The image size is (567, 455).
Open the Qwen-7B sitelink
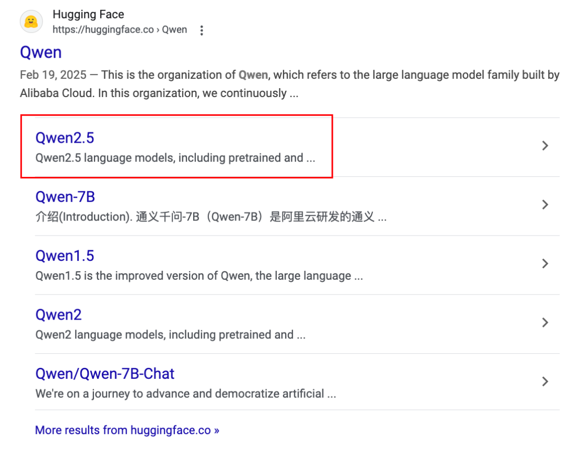click(65, 197)
